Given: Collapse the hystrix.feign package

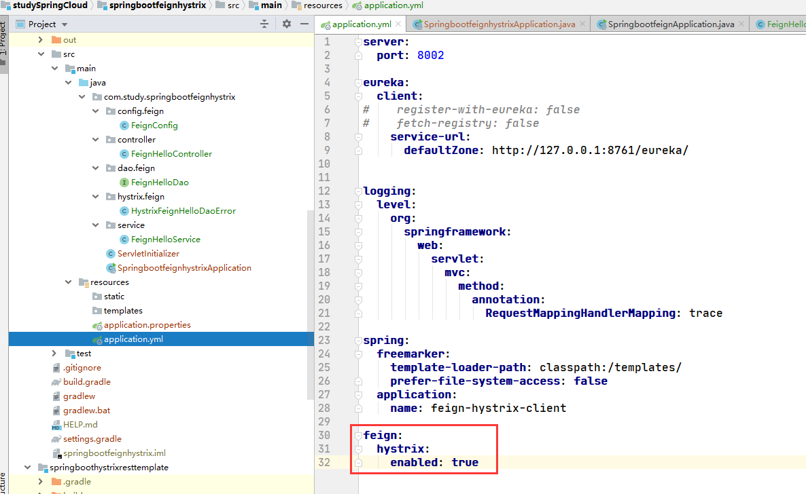Looking at the screenshot, I should [x=96, y=196].
